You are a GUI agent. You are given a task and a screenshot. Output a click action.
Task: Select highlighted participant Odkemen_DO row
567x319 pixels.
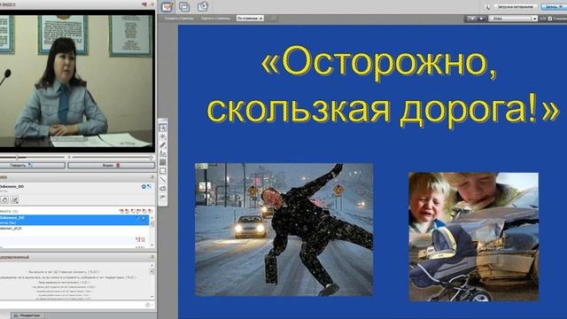pyautogui.click(x=74, y=221)
